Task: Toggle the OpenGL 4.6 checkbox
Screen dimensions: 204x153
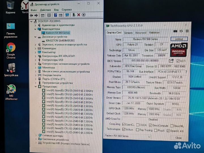Action: pyautogui.click(x=168, y=131)
